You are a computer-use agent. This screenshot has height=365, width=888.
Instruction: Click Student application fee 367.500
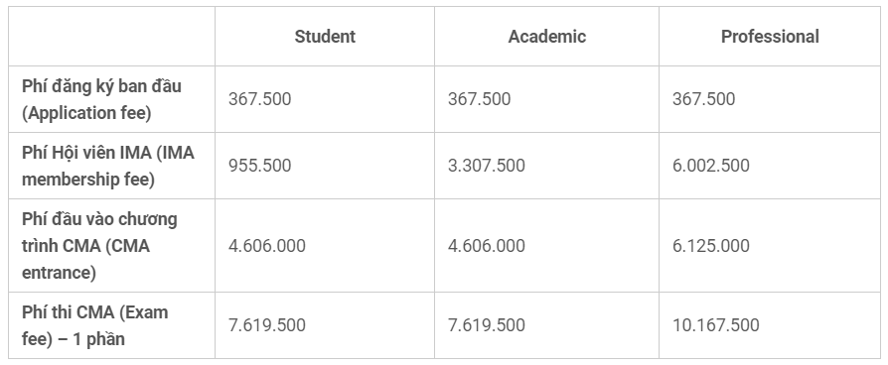click(259, 99)
